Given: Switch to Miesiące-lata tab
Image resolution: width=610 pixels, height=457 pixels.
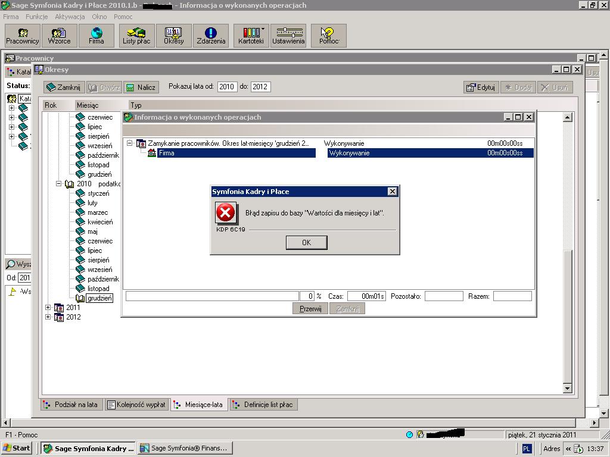Looking at the screenshot, I should (x=199, y=405).
